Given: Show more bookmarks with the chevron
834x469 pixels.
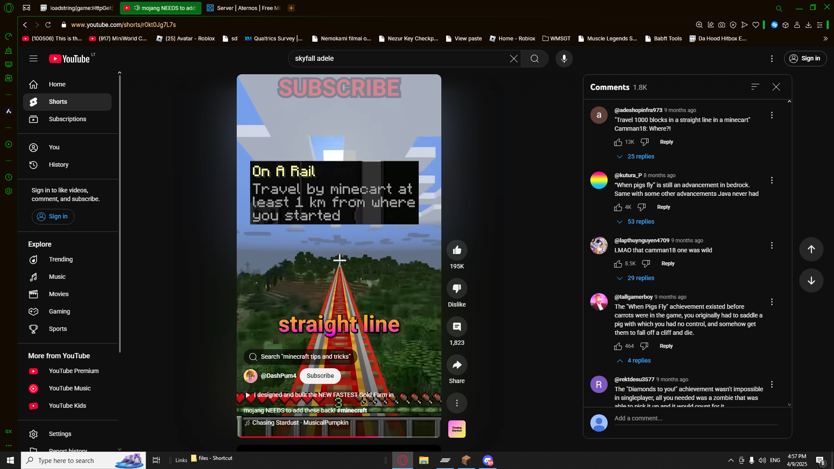Looking at the screenshot, I should pyautogui.click(x=825, y=39).
